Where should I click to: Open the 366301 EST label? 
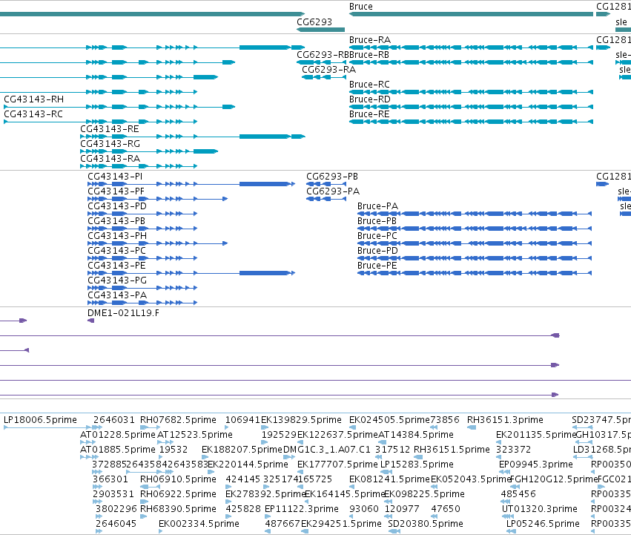(x=110, y=480)
